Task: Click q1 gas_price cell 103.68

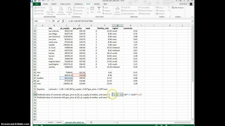Action: 79,75
